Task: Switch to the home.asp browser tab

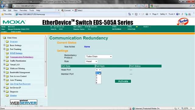Action: click(37, 14)
